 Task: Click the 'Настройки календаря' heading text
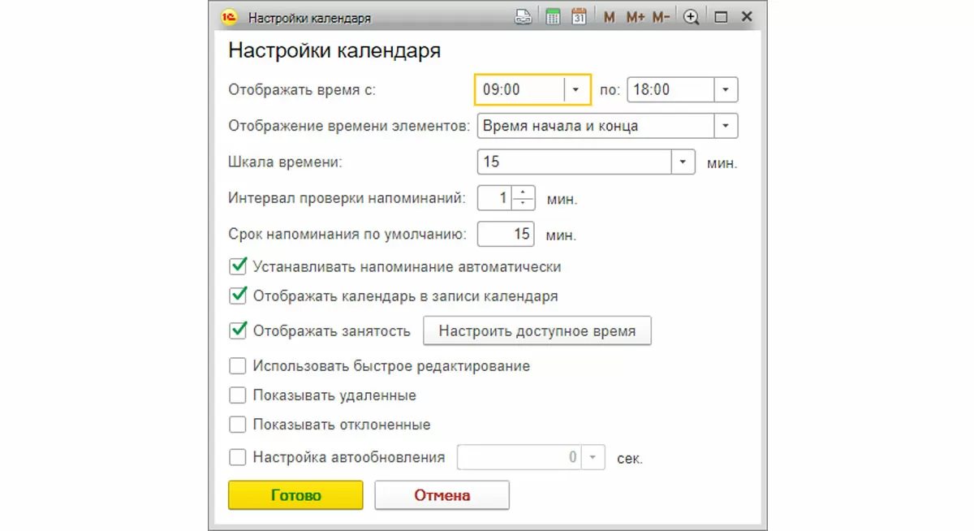334,50
